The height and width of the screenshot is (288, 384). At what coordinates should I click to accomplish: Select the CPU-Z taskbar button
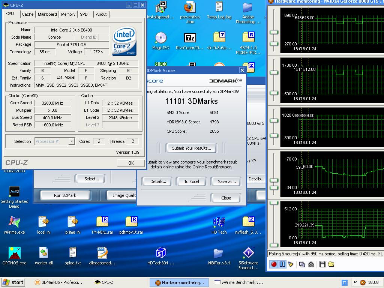click(x=105, y=282)
